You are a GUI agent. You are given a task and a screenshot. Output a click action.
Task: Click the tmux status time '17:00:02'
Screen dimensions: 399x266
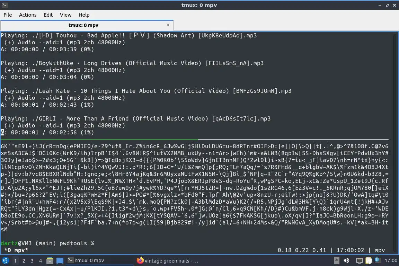coord(350,250)
